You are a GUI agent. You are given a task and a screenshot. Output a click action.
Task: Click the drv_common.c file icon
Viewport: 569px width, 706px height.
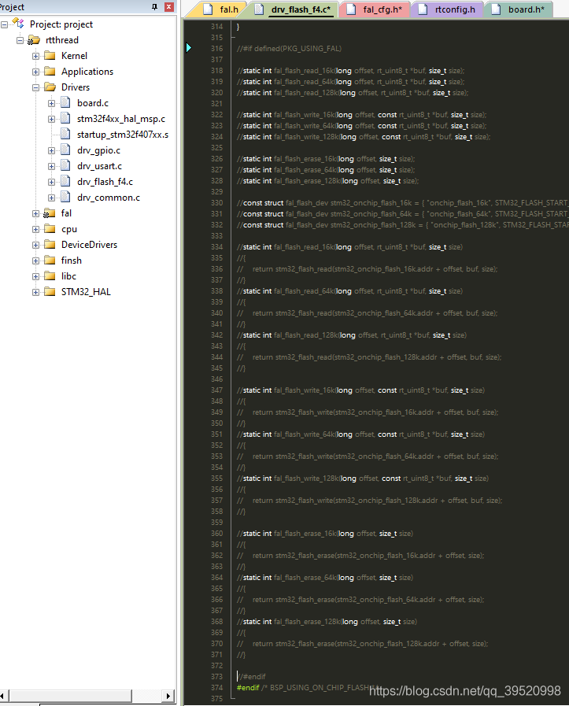pyautogui.click(x=65, y=198)
